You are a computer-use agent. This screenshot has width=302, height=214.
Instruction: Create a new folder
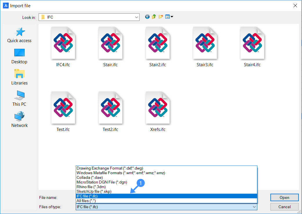click(160, 17)
